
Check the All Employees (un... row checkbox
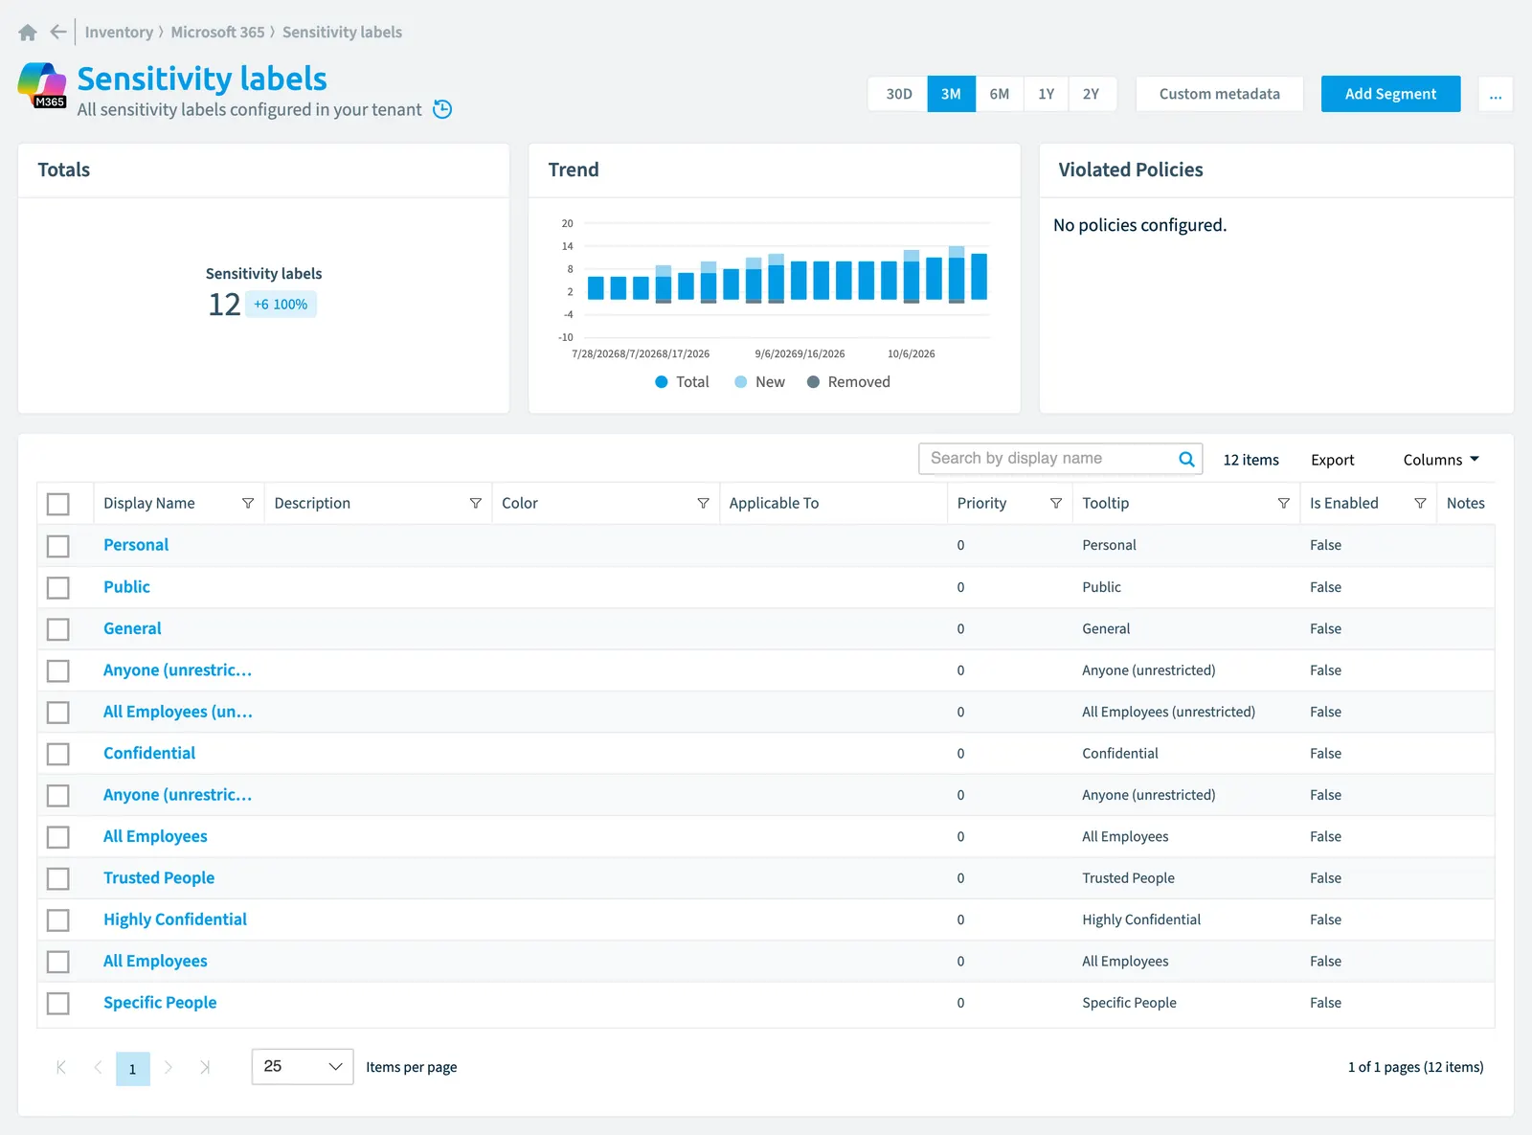(58, 713)
